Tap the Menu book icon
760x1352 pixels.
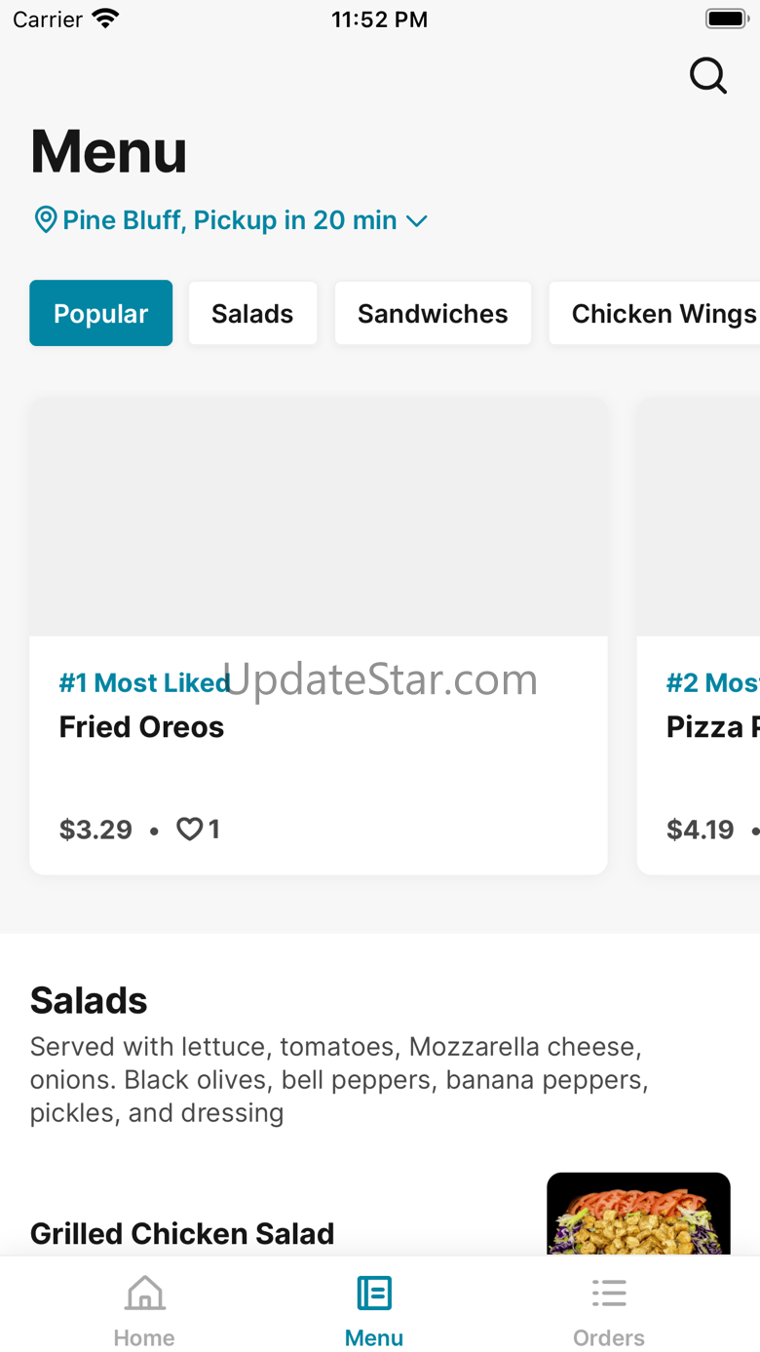374,1294
